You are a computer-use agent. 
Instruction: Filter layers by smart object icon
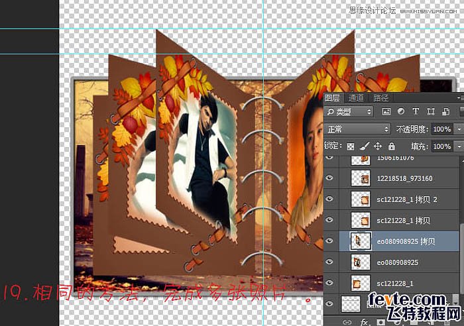(445, 111)
